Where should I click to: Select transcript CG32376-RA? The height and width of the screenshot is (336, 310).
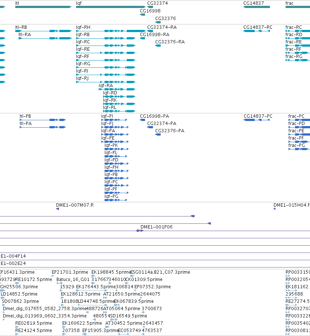tap(170, 42)
